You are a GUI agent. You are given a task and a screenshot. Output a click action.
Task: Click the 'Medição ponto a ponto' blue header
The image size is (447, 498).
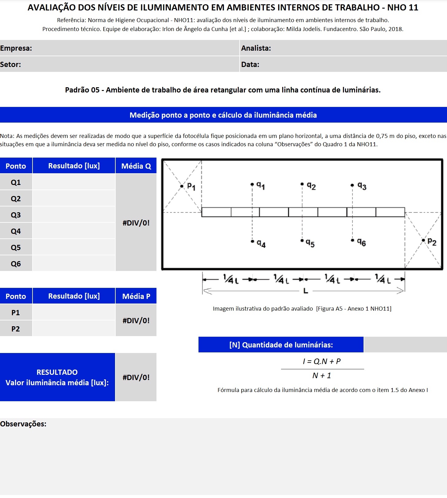pyautogui.click(x=223, y=115)
